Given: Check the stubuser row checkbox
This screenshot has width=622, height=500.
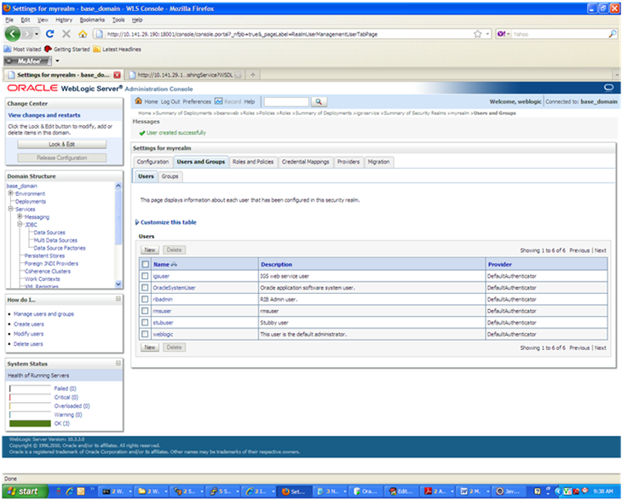Looking at the screenshot, I should tap(145, 322).
